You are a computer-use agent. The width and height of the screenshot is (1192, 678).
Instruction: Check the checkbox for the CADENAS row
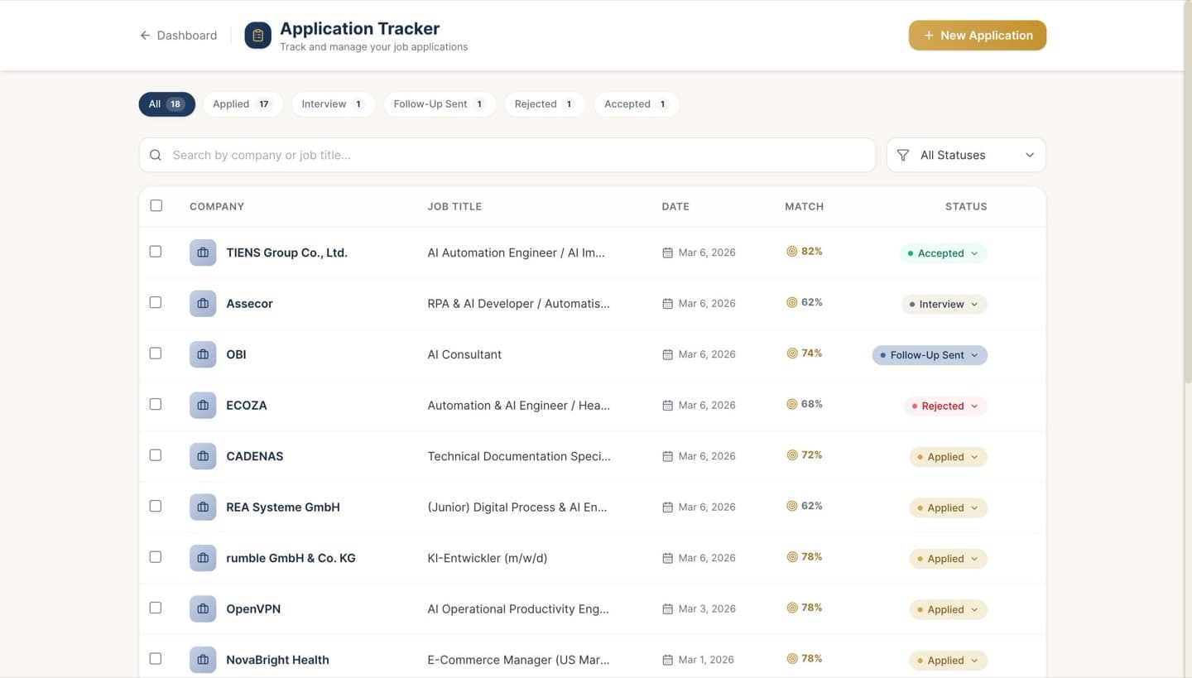click(x=155, y=454)
